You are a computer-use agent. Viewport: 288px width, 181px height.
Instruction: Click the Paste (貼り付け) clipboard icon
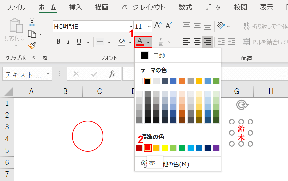click(16, 26)
